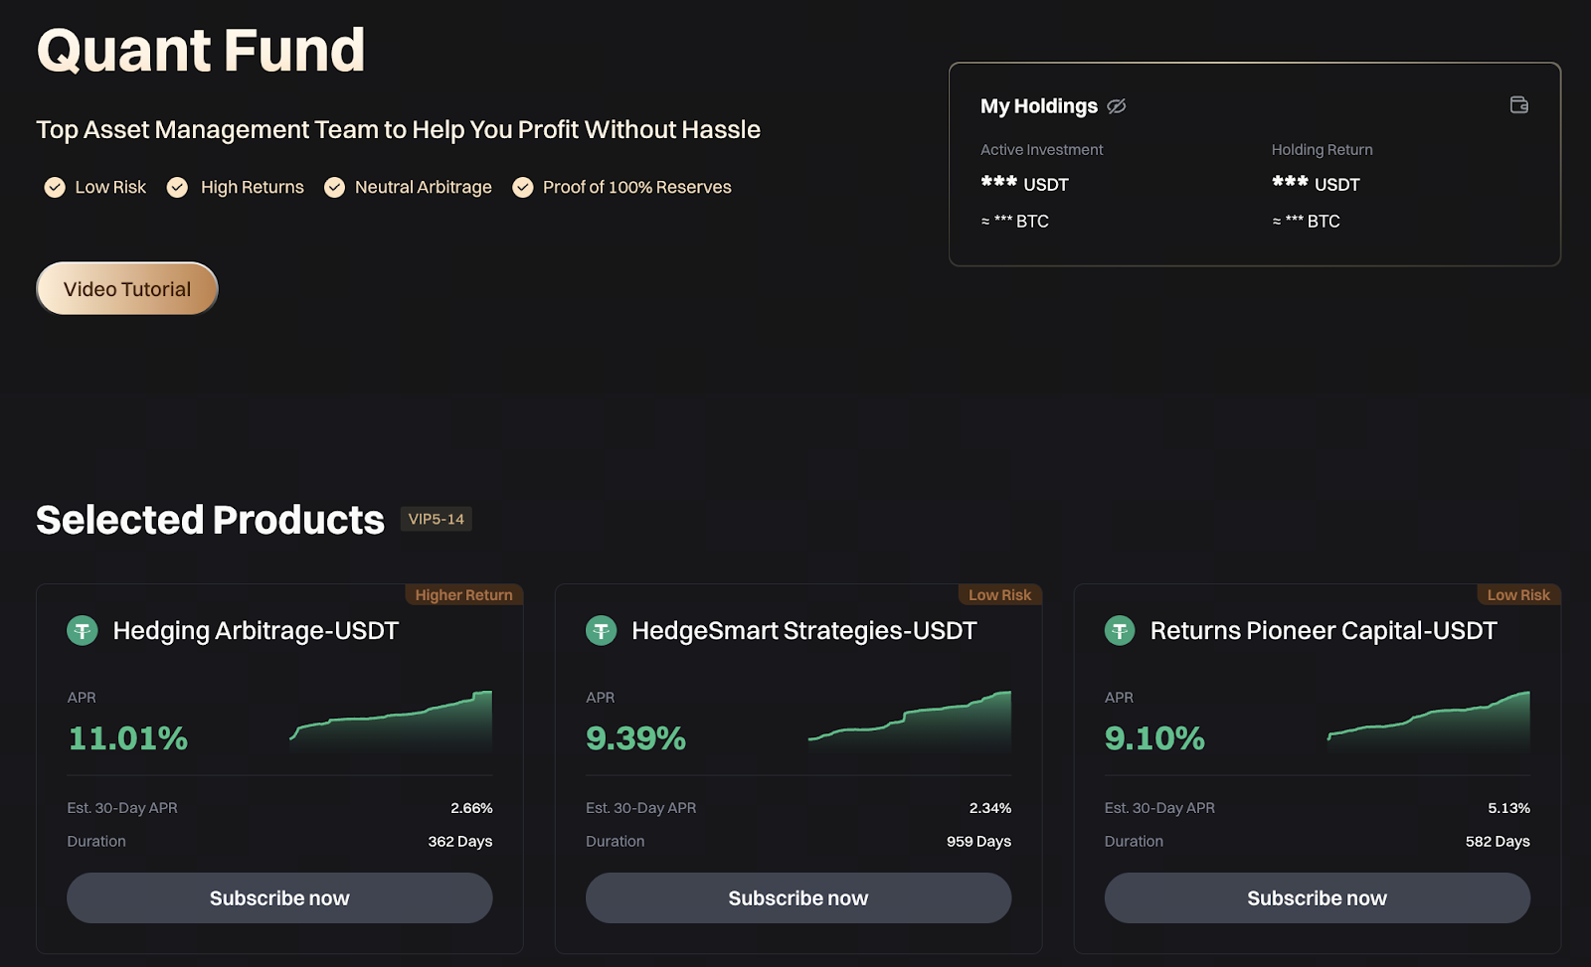Click the High Returns checkmark icon
The image size is (1591, 967).
[x=177, y=187]
